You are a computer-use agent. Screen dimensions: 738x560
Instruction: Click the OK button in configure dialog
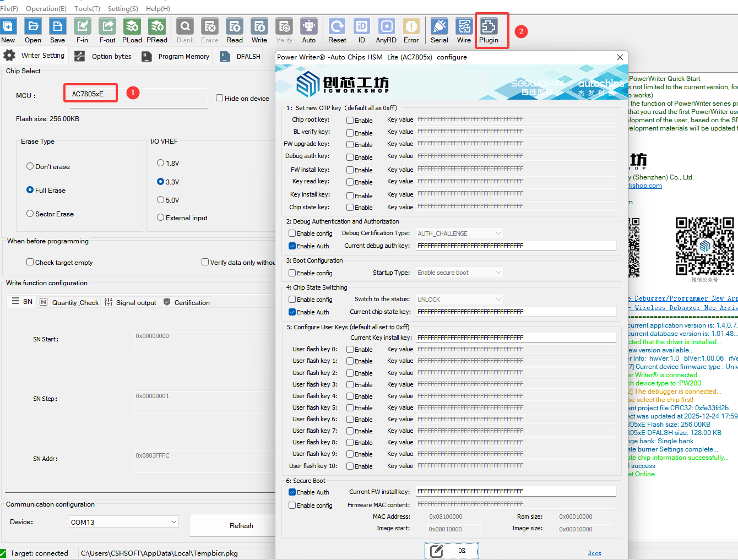pos(452,551)
